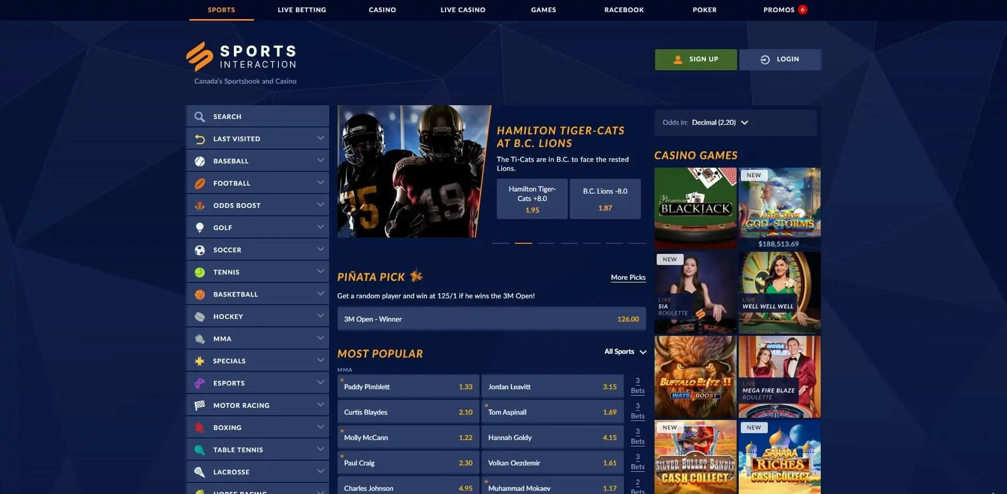
Task: Select last carousel slide indicator
Action: pos(637,243)
